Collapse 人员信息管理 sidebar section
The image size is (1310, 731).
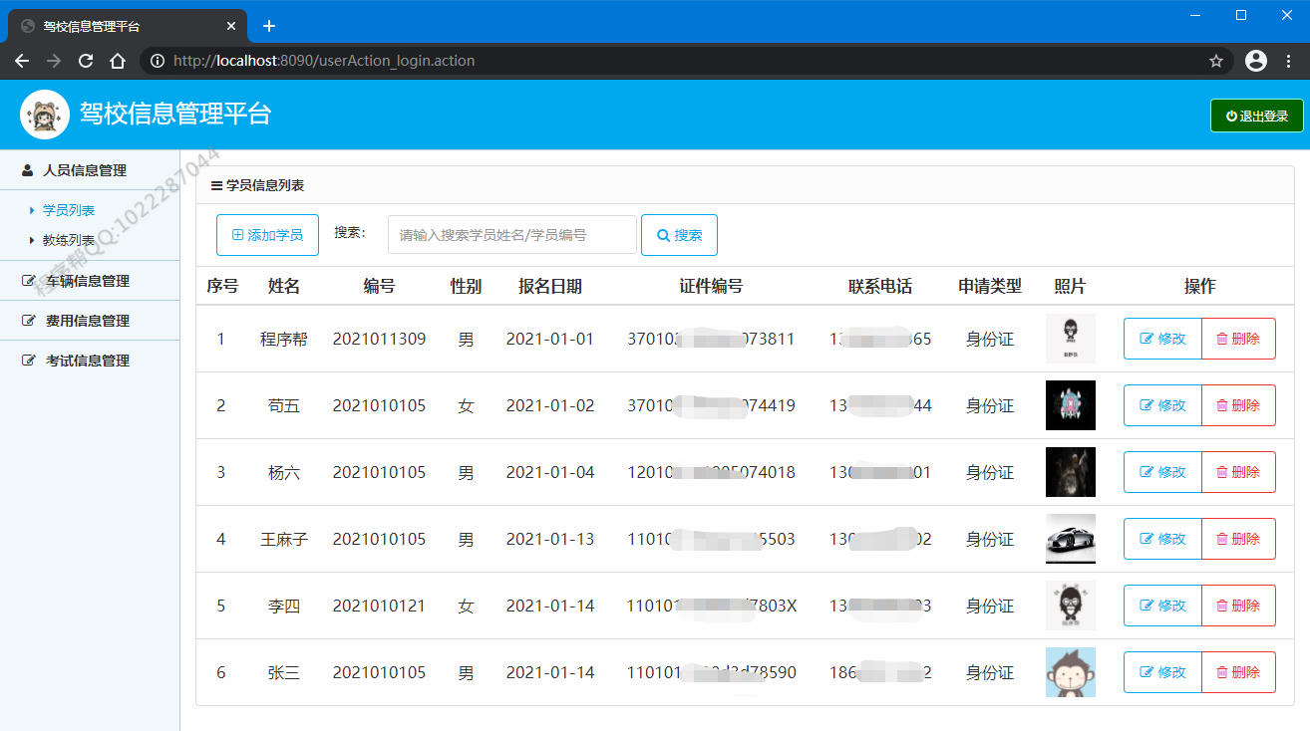pos(85,170)
